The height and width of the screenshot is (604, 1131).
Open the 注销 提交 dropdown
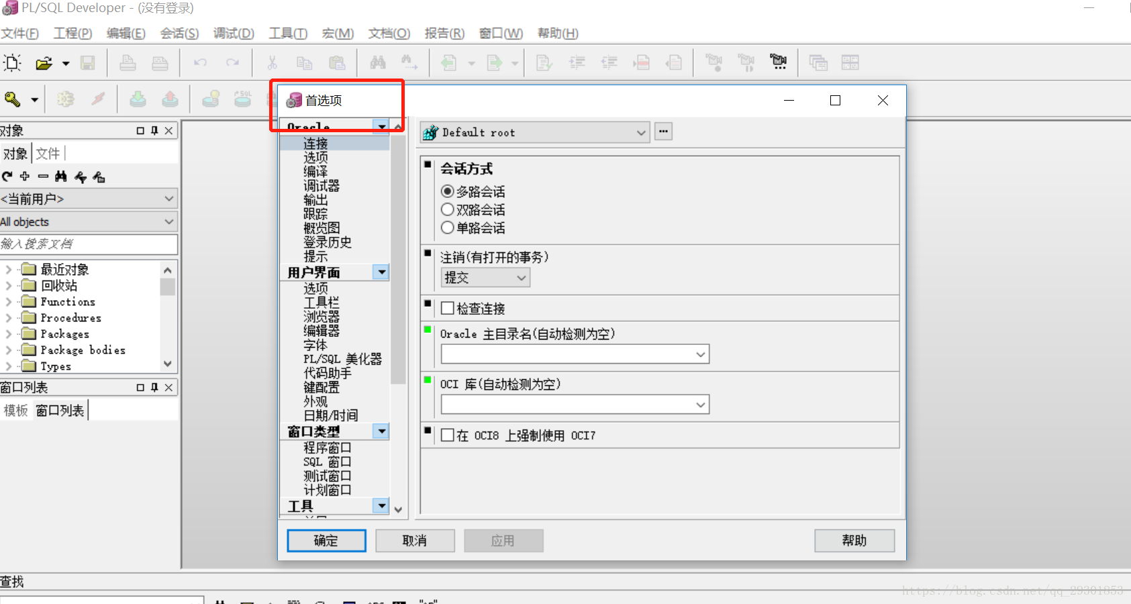click(x=485, y=277)
